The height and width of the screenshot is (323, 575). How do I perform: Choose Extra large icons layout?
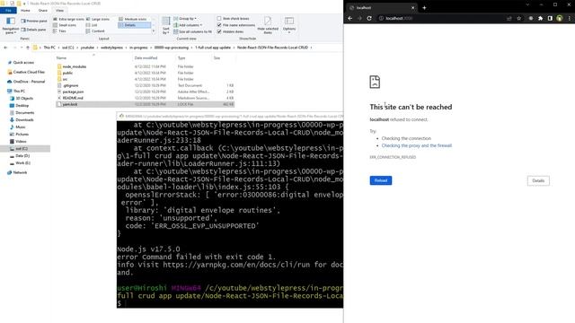tap(68, 19)
